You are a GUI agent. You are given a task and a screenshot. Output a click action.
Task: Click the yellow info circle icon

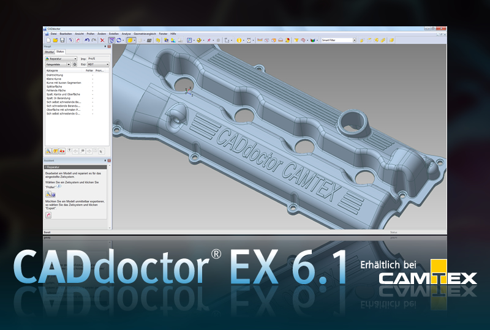pos(239,40)
